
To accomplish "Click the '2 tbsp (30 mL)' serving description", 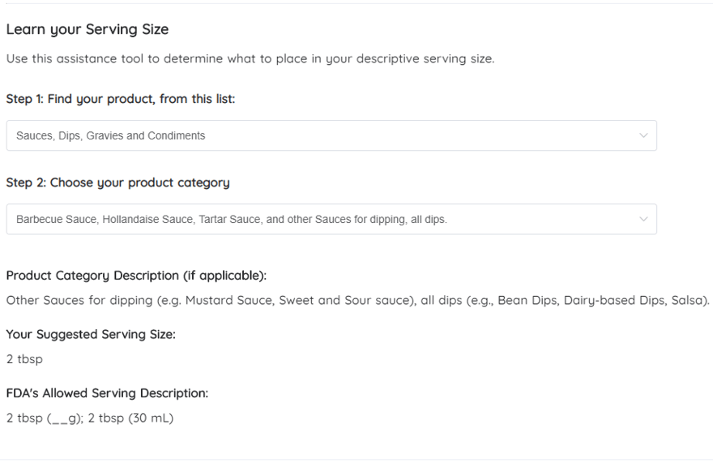I will (x=130, y=418).
